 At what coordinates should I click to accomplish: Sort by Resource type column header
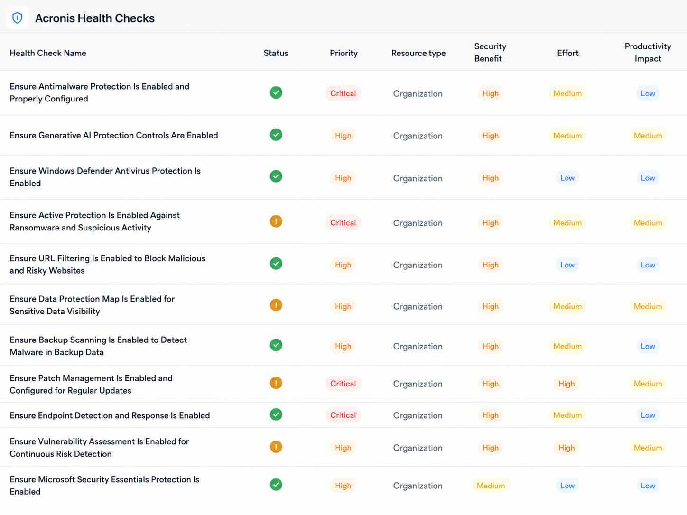coord(418,53)
